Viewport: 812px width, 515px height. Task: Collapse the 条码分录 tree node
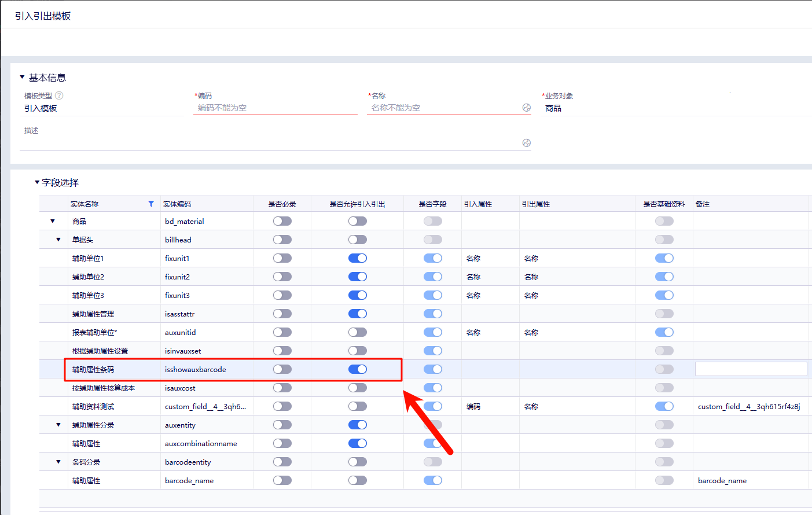(58, 462)
